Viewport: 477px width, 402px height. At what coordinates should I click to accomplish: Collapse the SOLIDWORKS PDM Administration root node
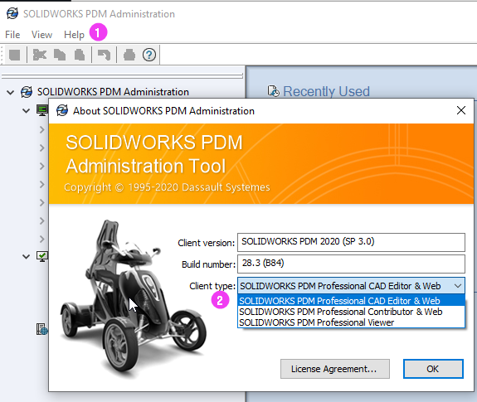tap(11, 92)
